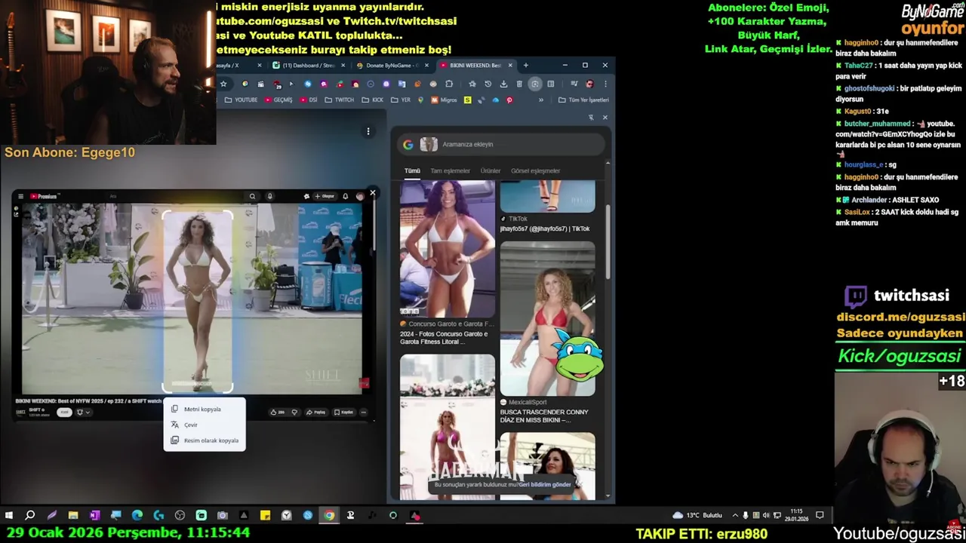
Task: Expand the hidden bookmarks chevron
Action: pyautogui.click(x=540, y=100)
